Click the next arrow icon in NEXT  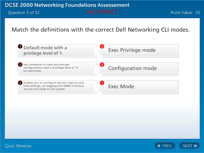195,146
